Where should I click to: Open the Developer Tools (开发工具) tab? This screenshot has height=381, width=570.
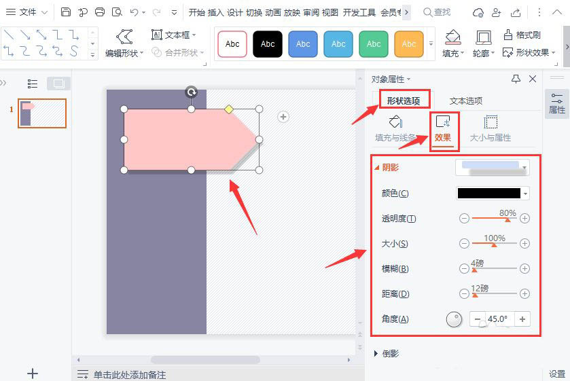coord(359,13)
